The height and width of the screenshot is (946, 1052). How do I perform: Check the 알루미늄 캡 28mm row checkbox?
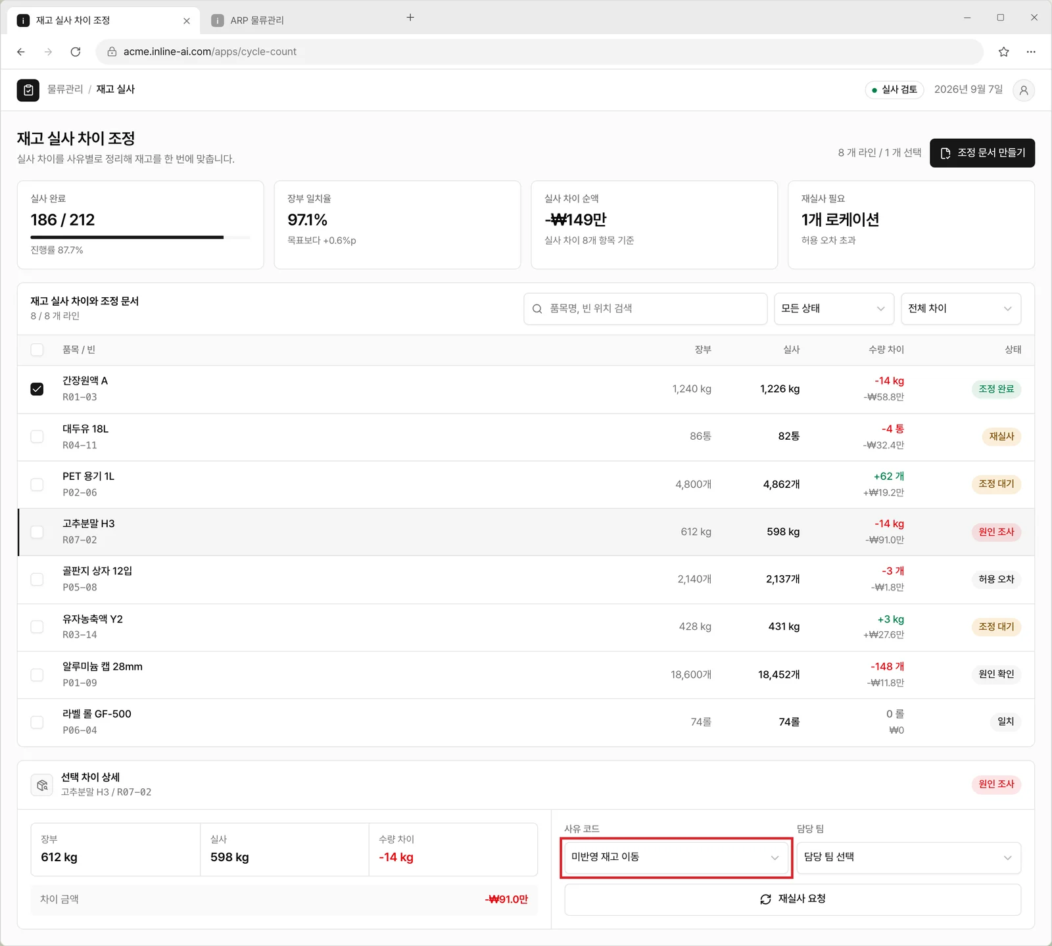(x=37, y=674)
